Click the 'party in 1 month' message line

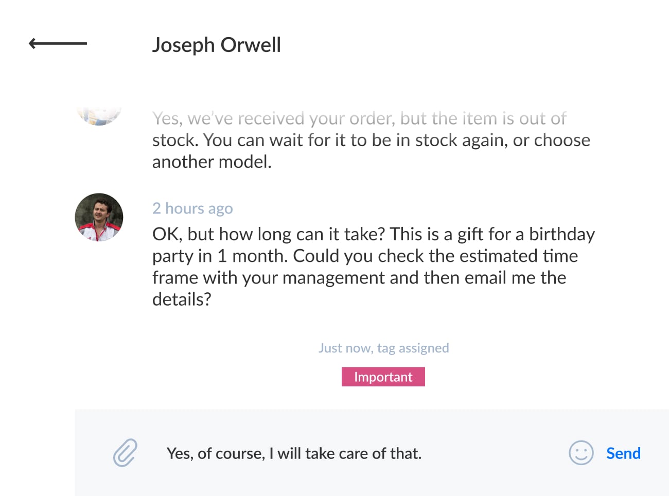[364, 256]
